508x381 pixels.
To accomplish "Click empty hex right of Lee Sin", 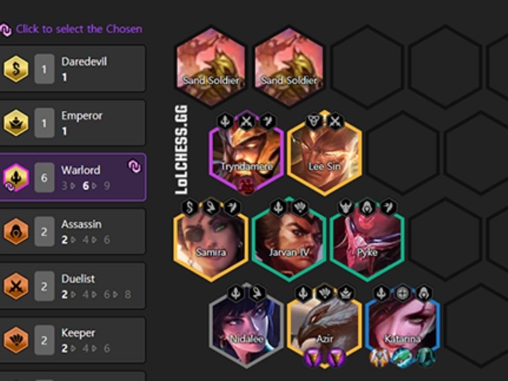I will click(x=402, y=153).
